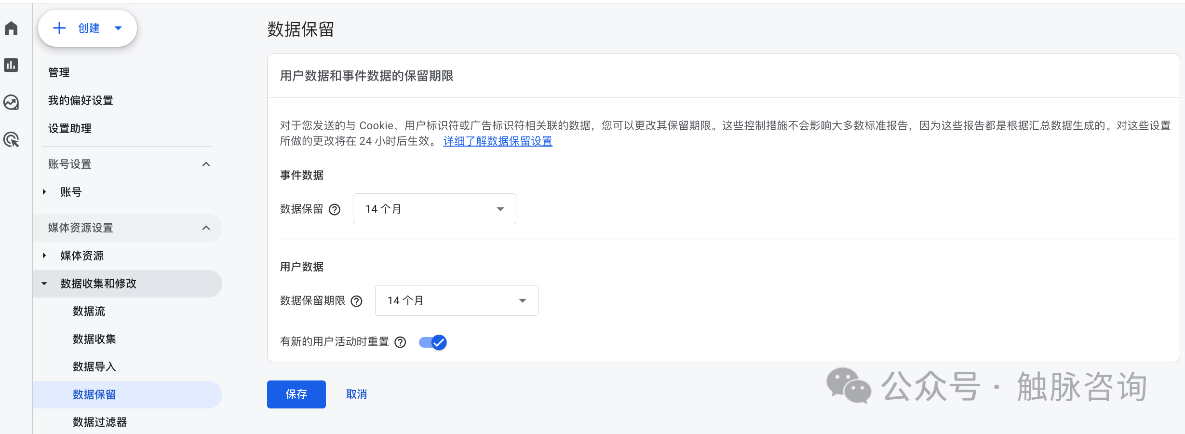The height and width of the screenshot is (434, 1185).
Task: Expand the 账号 tree item
Action: click(x=44, y=192)
